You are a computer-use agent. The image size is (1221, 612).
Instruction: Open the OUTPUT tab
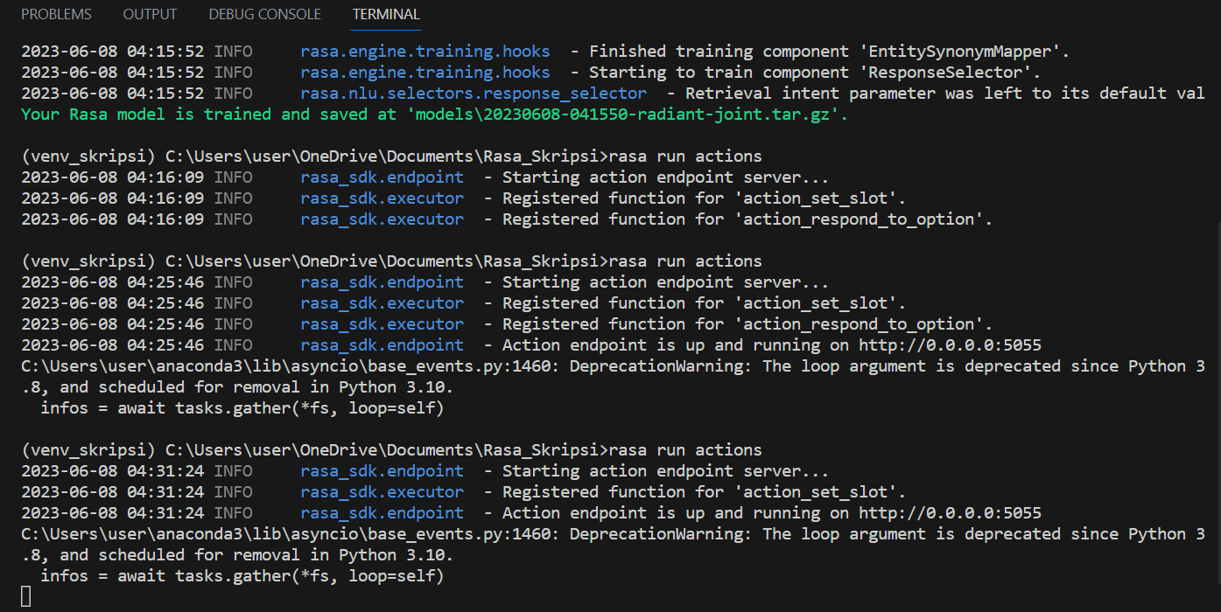pyautogui.click(x=150, y=14)
